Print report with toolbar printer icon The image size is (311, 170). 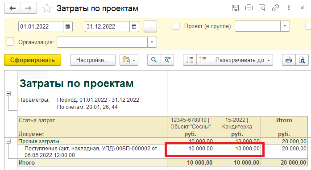click(x=289, y=60)
